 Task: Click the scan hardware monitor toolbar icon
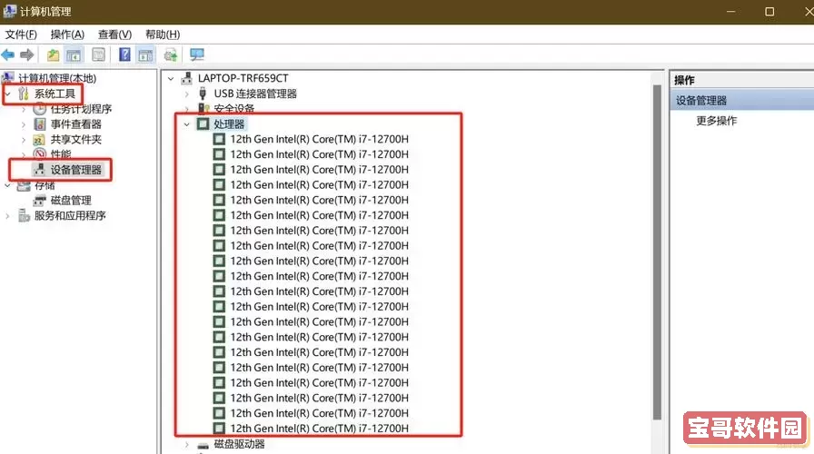pos(197,54)
